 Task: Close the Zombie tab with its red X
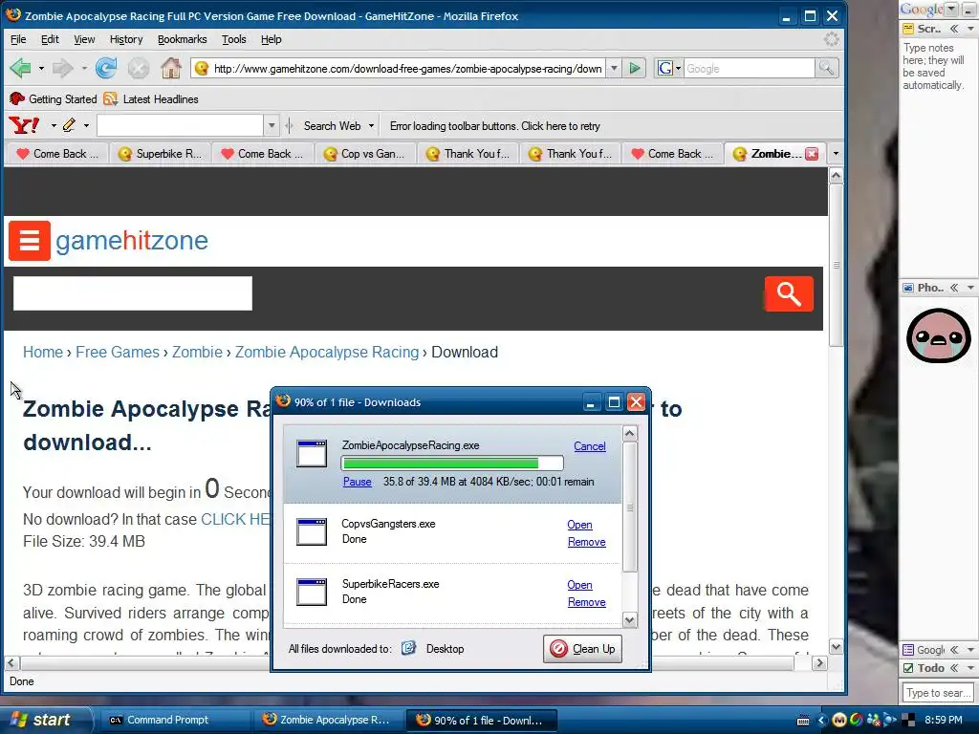click(x=812, y=154)
